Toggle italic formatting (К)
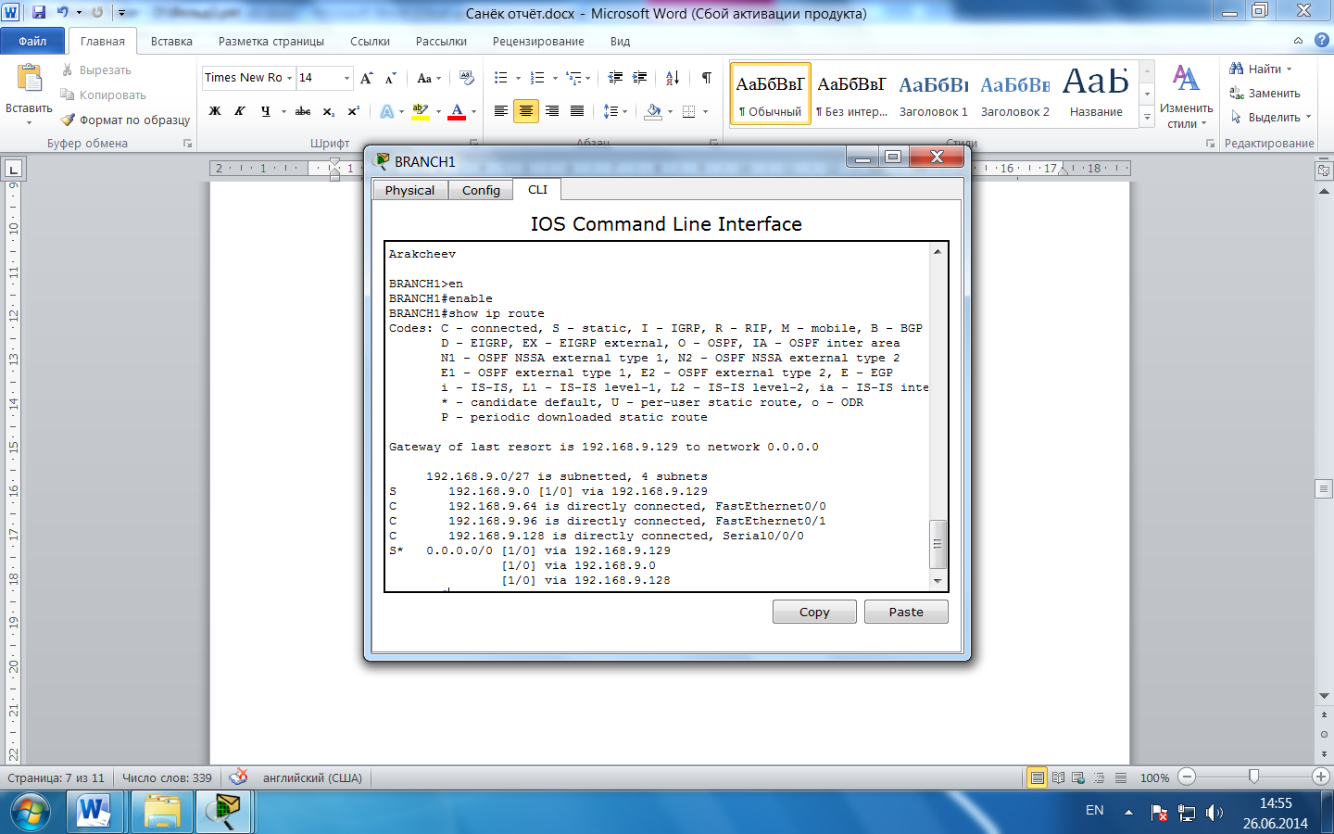Screen dimensions: 1334x834 tap(239, 111)
